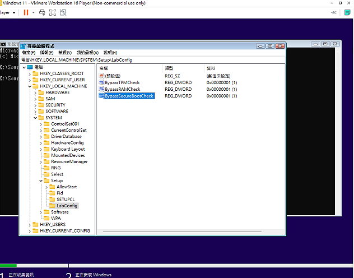
Task: Collapse the Setup key
Action: click(41, 180)
